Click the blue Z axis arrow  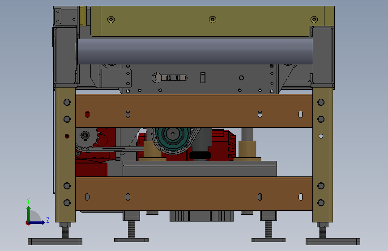point(37,222)
